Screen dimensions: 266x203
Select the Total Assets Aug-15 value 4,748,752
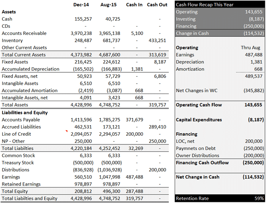[x=109, y=105]
